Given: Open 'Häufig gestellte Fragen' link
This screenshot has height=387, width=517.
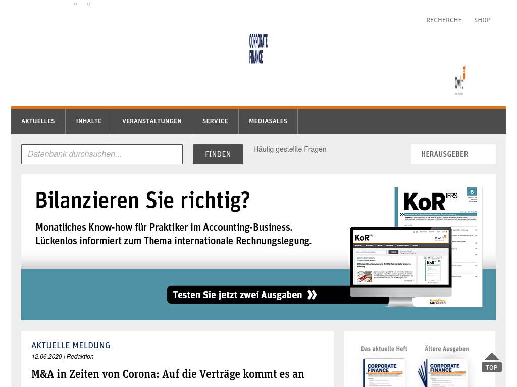Looking at the screenshot, I should click(x=289, y=149).
